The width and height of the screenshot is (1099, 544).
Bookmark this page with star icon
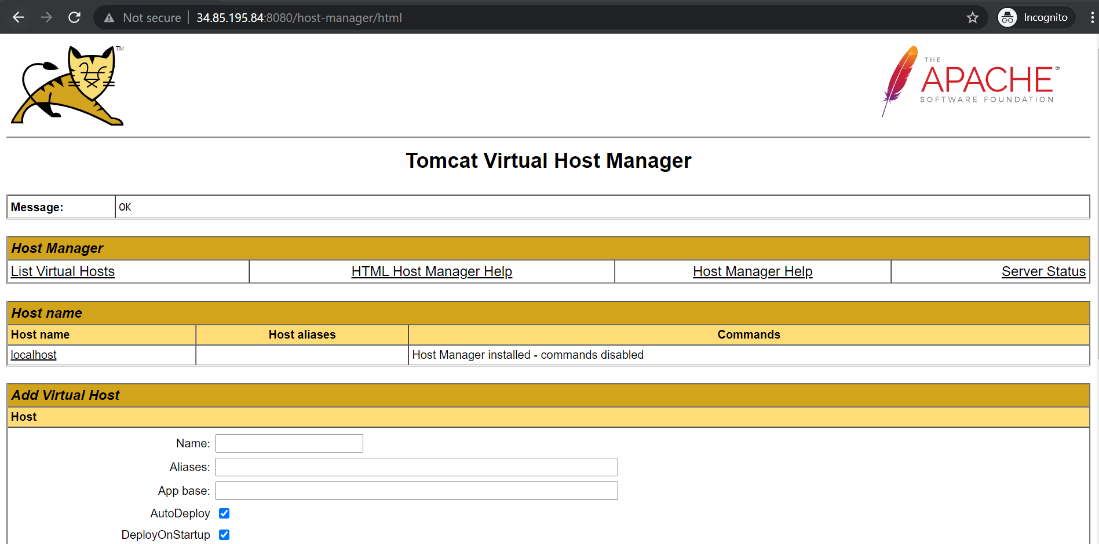point(972,18)
